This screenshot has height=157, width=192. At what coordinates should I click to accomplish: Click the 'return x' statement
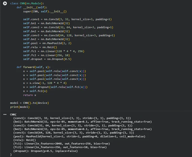(30, 95)
